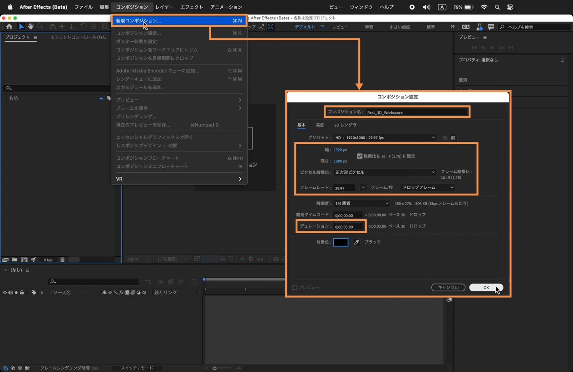
Task: Open the ドロップフレーム dropdown
Action: (428, 187)
